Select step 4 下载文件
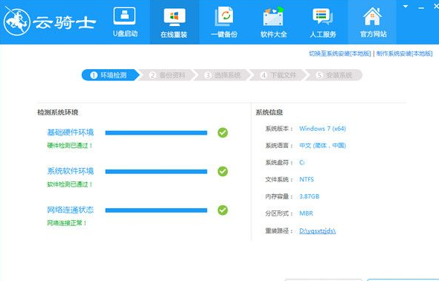 [278, 75]
